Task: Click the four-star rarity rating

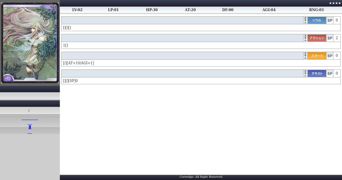Action: [x=335, y=3]
